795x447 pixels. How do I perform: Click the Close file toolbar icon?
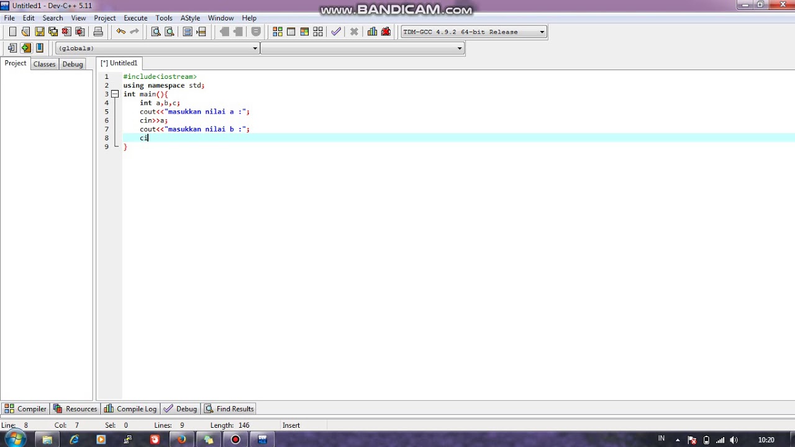(66, 32)
